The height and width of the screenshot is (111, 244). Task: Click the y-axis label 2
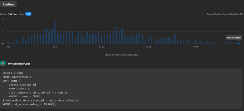pos(3,32)
